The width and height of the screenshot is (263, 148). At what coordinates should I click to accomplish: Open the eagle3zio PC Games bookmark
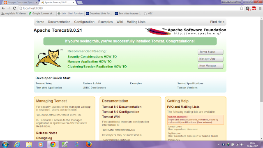click(x=14, y=14)
